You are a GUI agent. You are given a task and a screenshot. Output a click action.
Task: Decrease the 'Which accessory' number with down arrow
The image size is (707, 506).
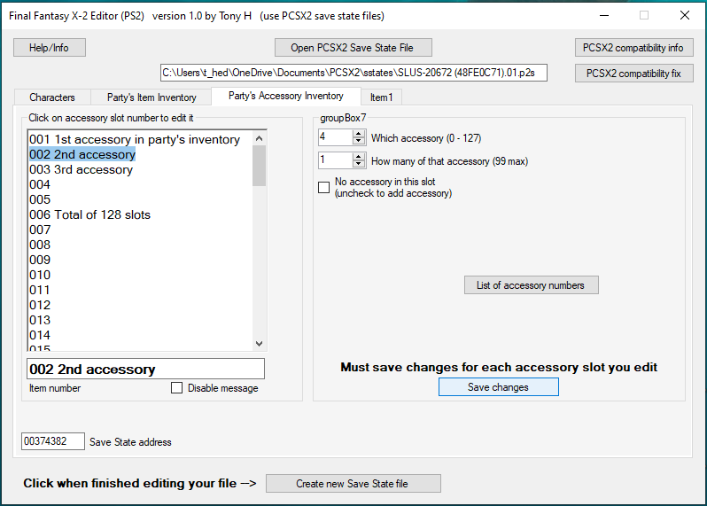(359, 141)
